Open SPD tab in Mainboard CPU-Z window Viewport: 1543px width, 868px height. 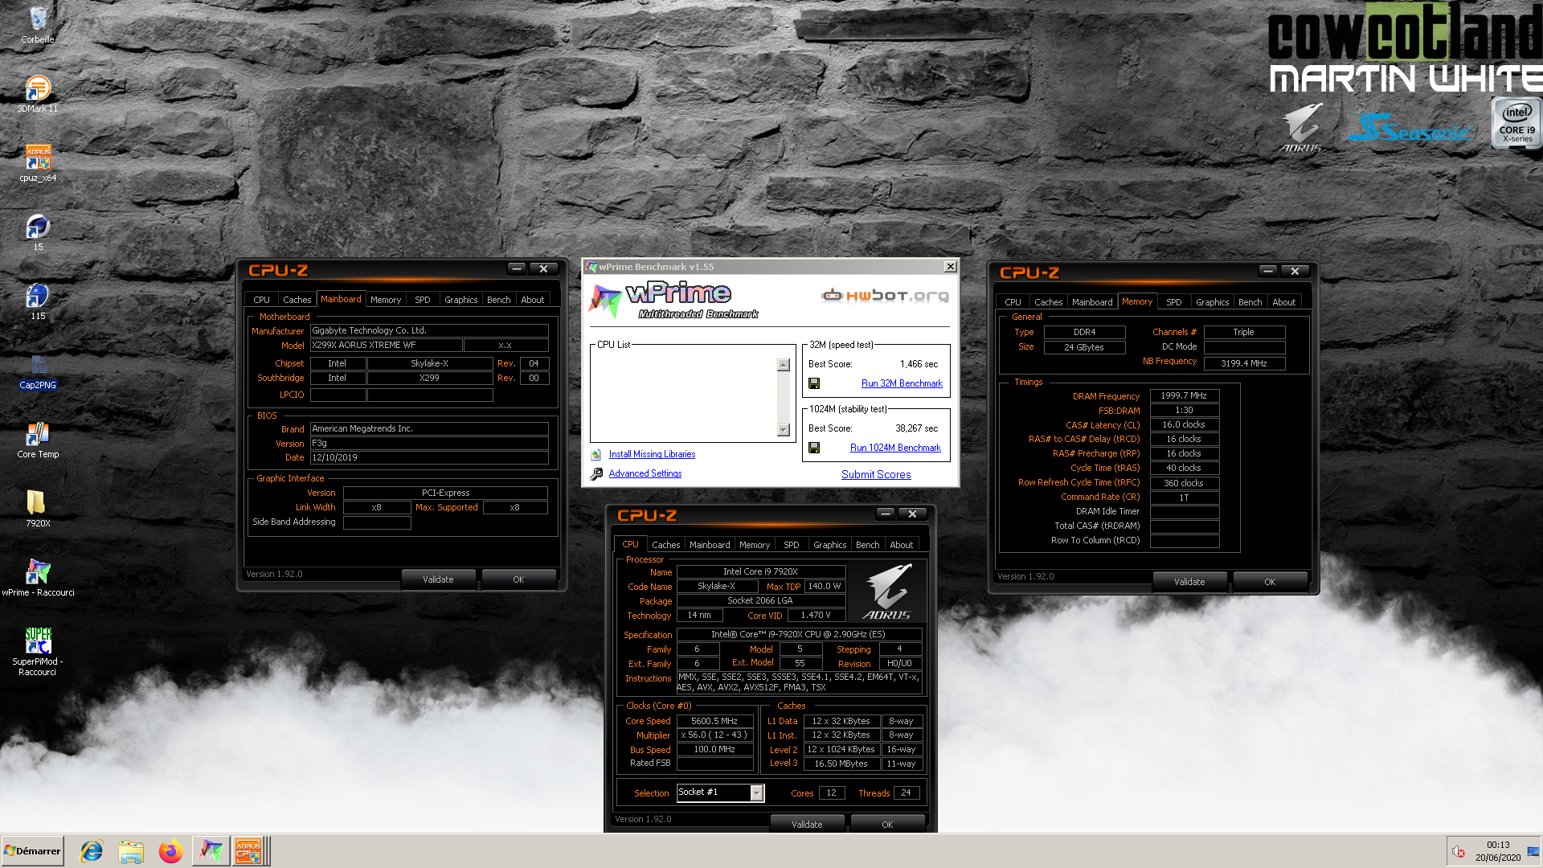(x=423, y=300)
